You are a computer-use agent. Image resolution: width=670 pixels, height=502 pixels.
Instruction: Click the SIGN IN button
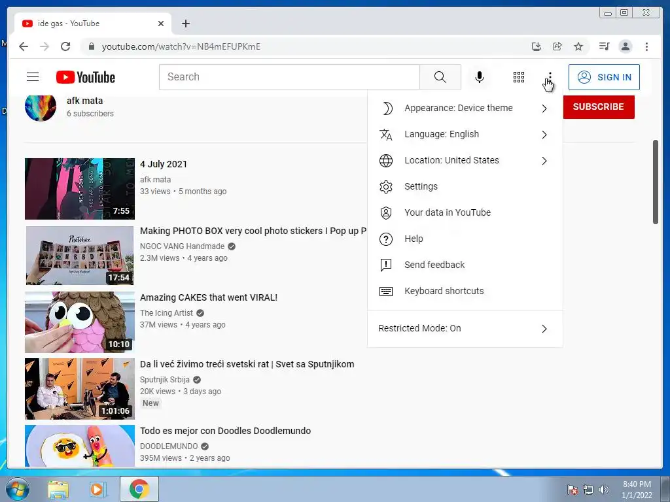coord(604,77)
